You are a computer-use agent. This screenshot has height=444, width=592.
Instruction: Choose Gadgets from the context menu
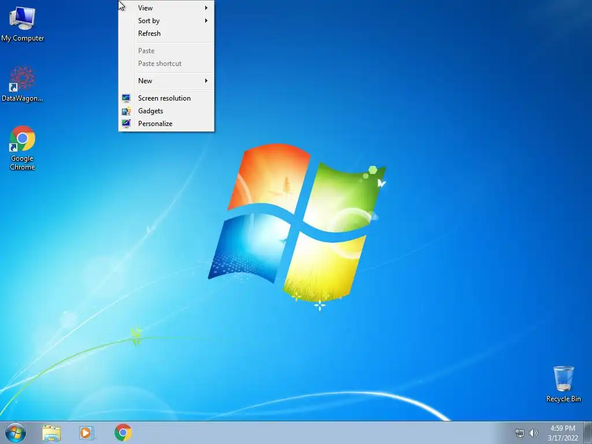click(x=166, y=111)
